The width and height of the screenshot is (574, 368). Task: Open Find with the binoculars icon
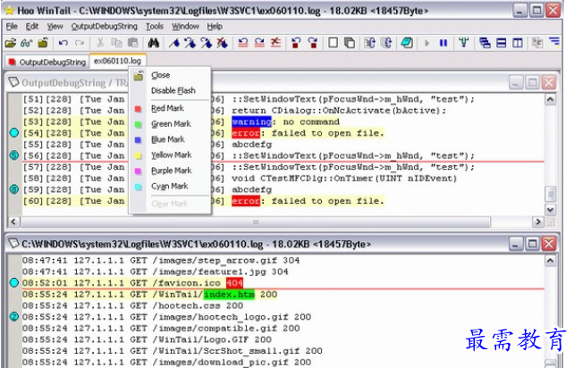[154, 43]
